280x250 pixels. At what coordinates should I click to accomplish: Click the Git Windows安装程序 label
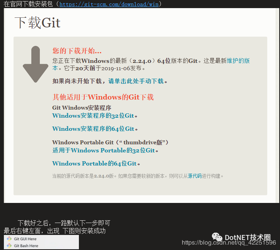tap(82, 108)
